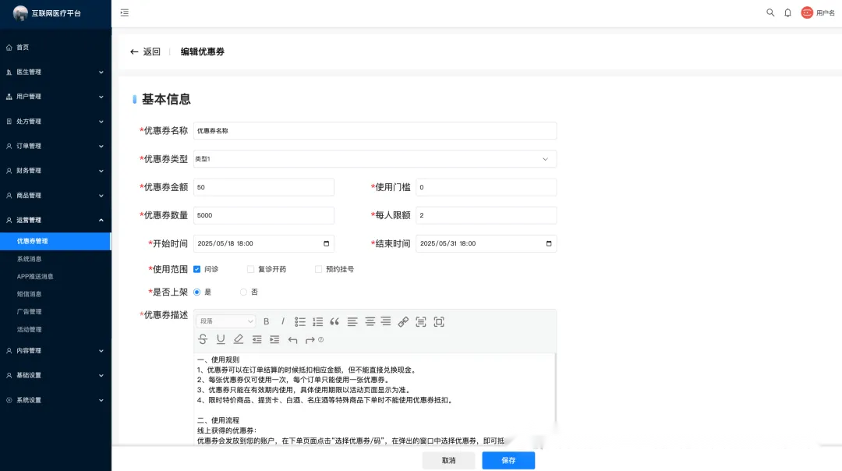Open the 优惠券类型 dropdown
Image resolution: width=842 pixels, height=471 pixels.
tap(375, 159)
